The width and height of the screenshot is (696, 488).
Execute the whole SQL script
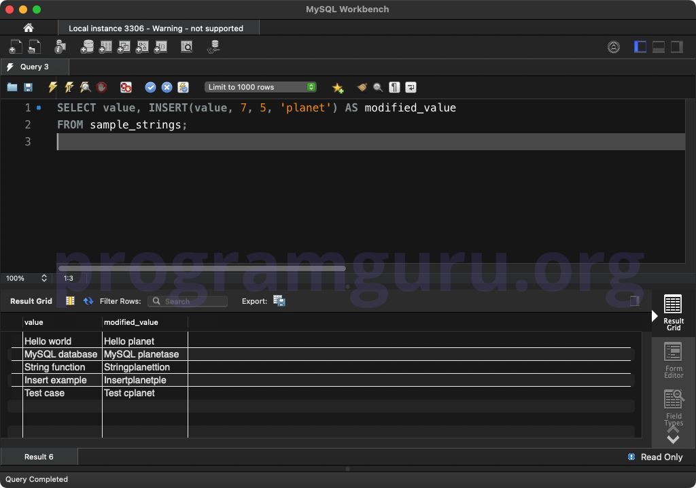pos(52,87)
